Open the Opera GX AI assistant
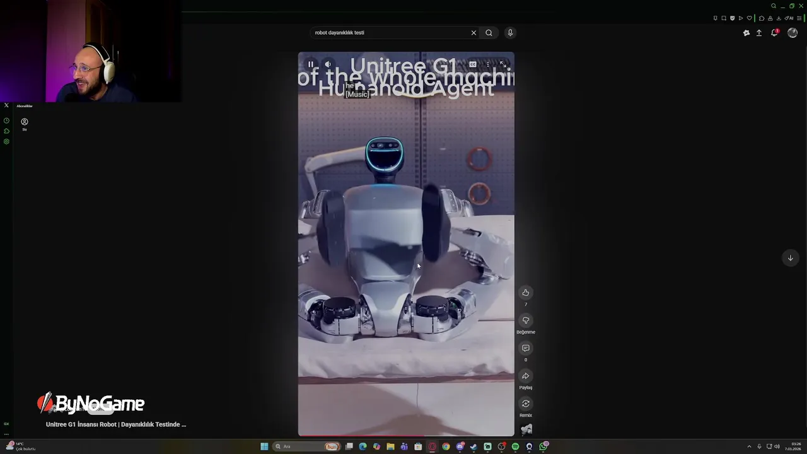Image resolution: width=807 pixels, height=454 pixels. tap(789, 18)
